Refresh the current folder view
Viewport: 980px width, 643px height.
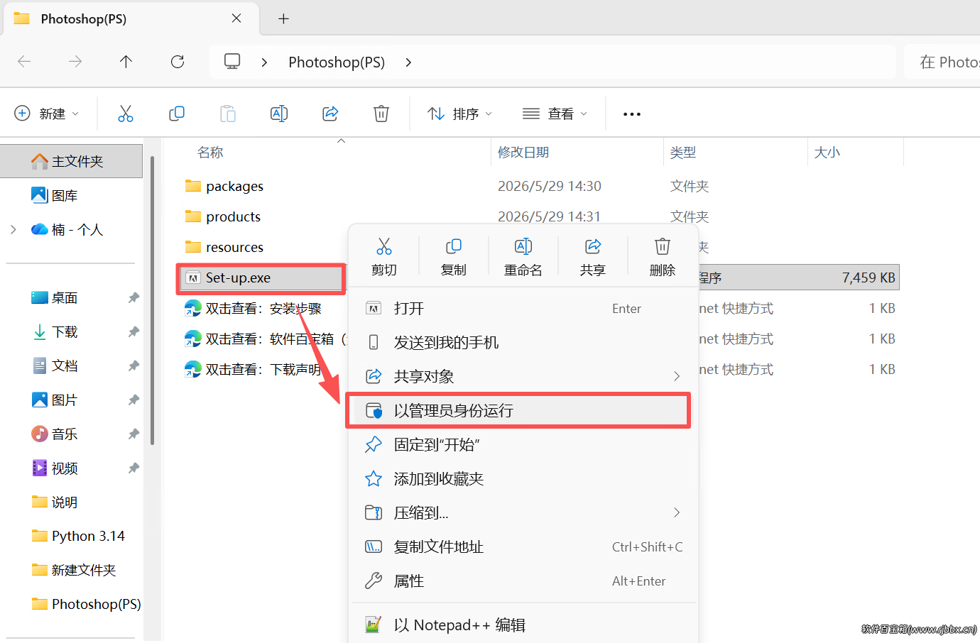coord(178,62)
